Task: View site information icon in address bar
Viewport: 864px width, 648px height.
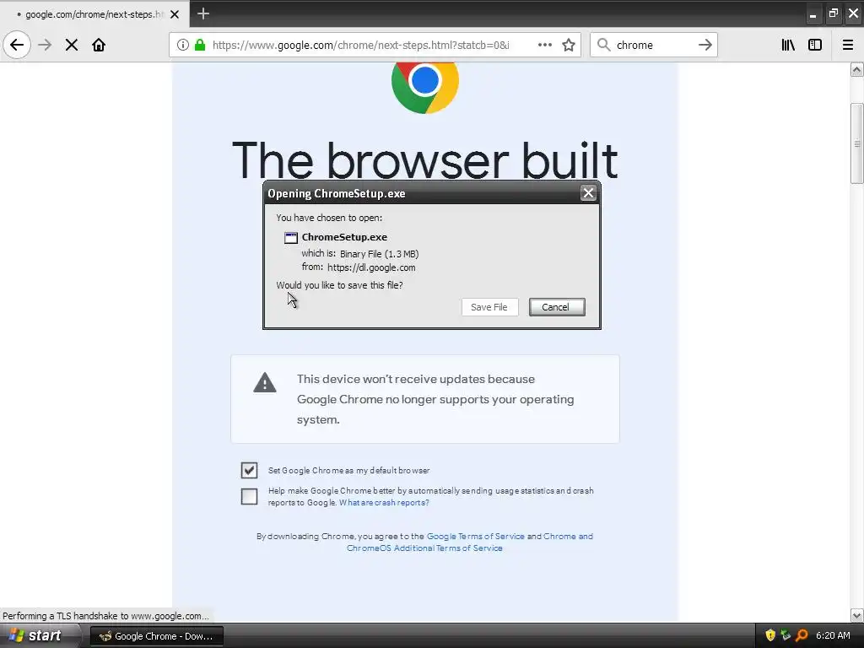Action: pyautogui.click(x=183, y=45)
